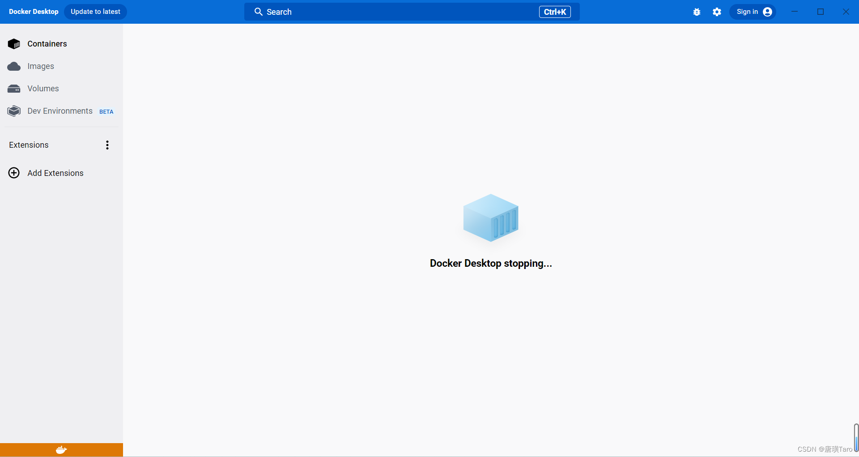Click the search magnifier icon

click(x=258, y=12)
